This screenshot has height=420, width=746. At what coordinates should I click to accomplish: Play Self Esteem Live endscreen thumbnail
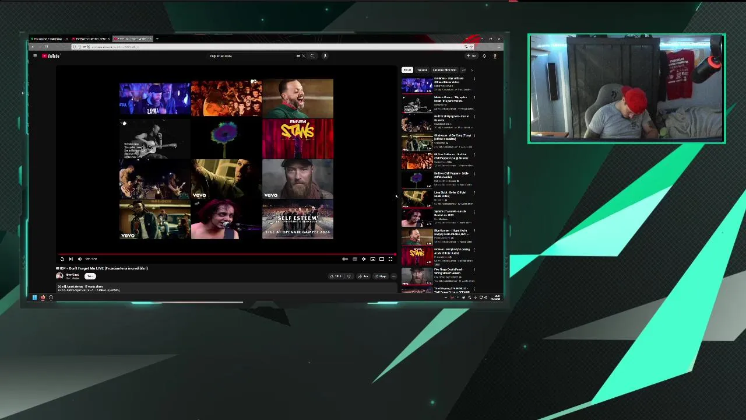pos(298,220)
